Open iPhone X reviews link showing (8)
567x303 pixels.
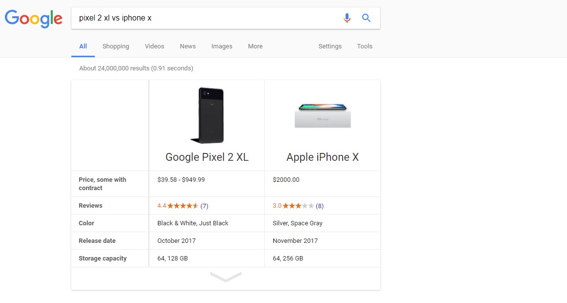point(320,206)
